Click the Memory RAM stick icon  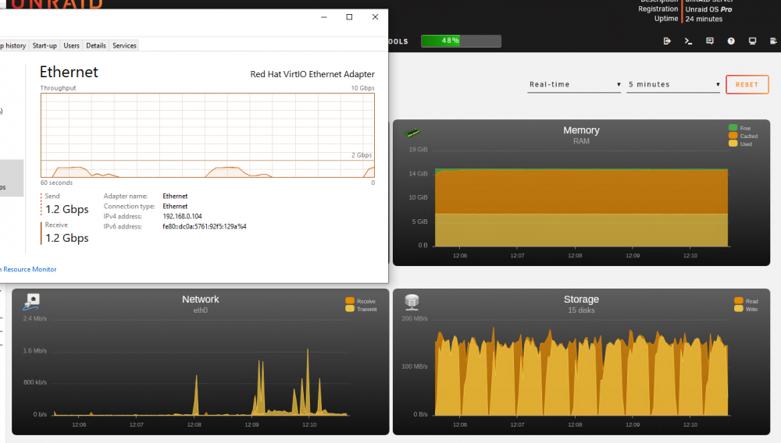pos(412,133)
